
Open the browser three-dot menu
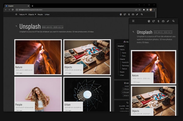[154, 10]
